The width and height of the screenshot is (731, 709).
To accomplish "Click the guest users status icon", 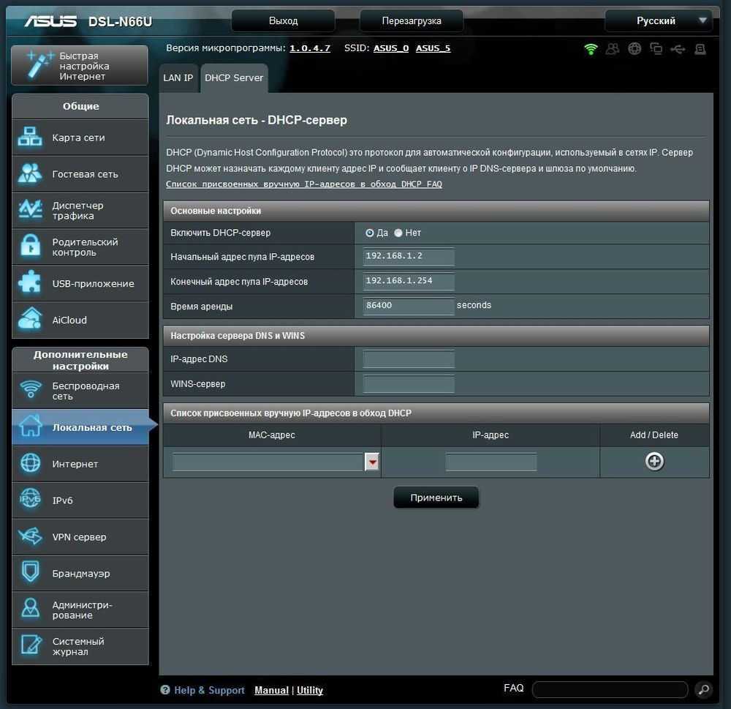I will coord(613,49).
